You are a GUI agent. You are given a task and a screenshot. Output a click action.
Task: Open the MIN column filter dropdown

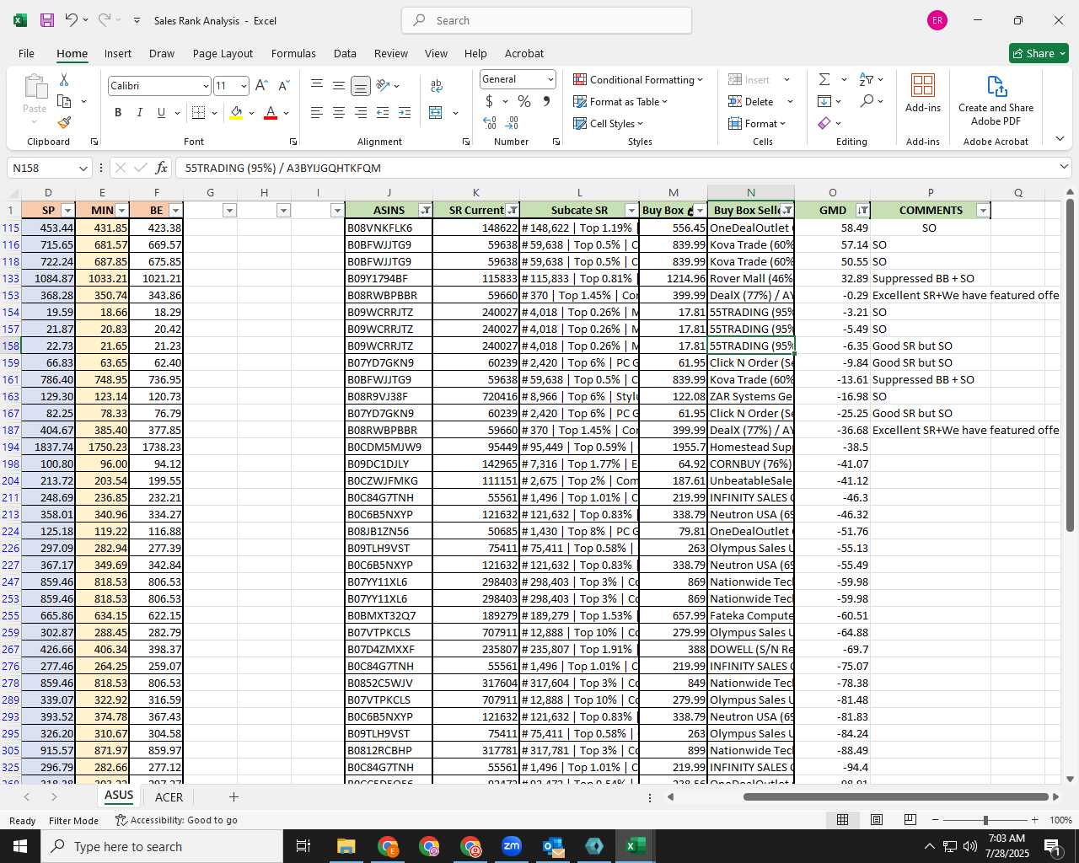point(121,211)
